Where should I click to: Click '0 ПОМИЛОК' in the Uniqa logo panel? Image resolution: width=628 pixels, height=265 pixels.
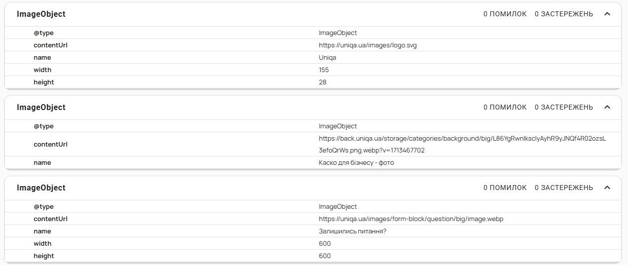point(505,14)
